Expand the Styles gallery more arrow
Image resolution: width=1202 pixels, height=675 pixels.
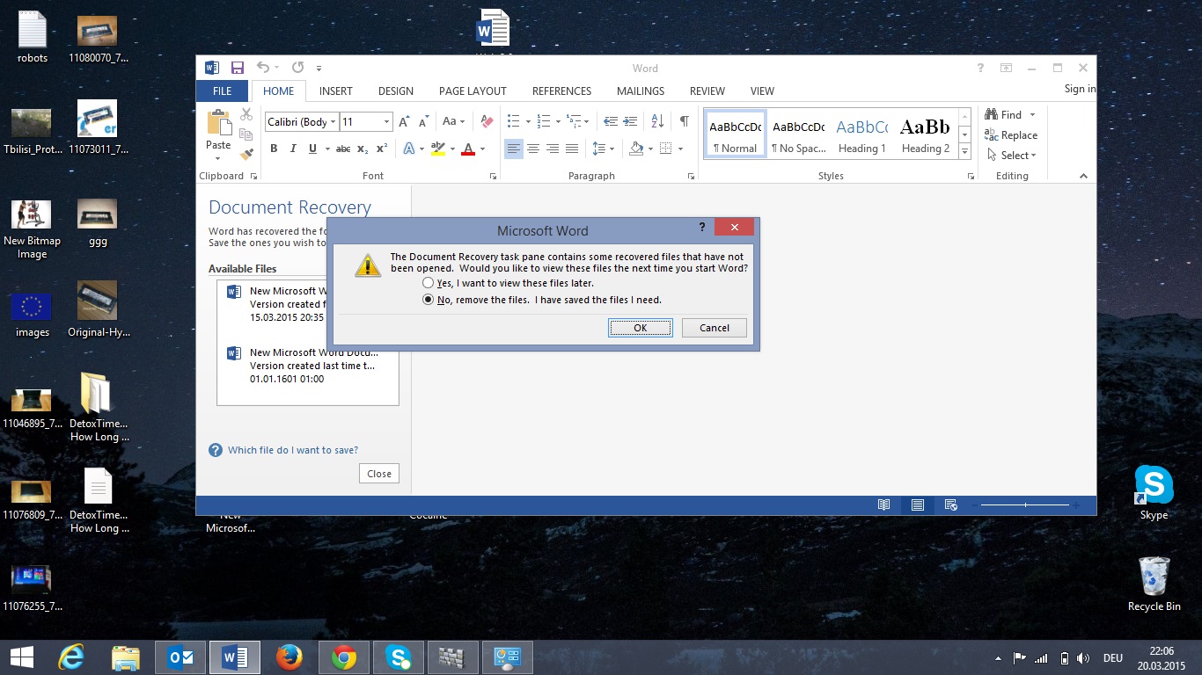pos(965,152)
